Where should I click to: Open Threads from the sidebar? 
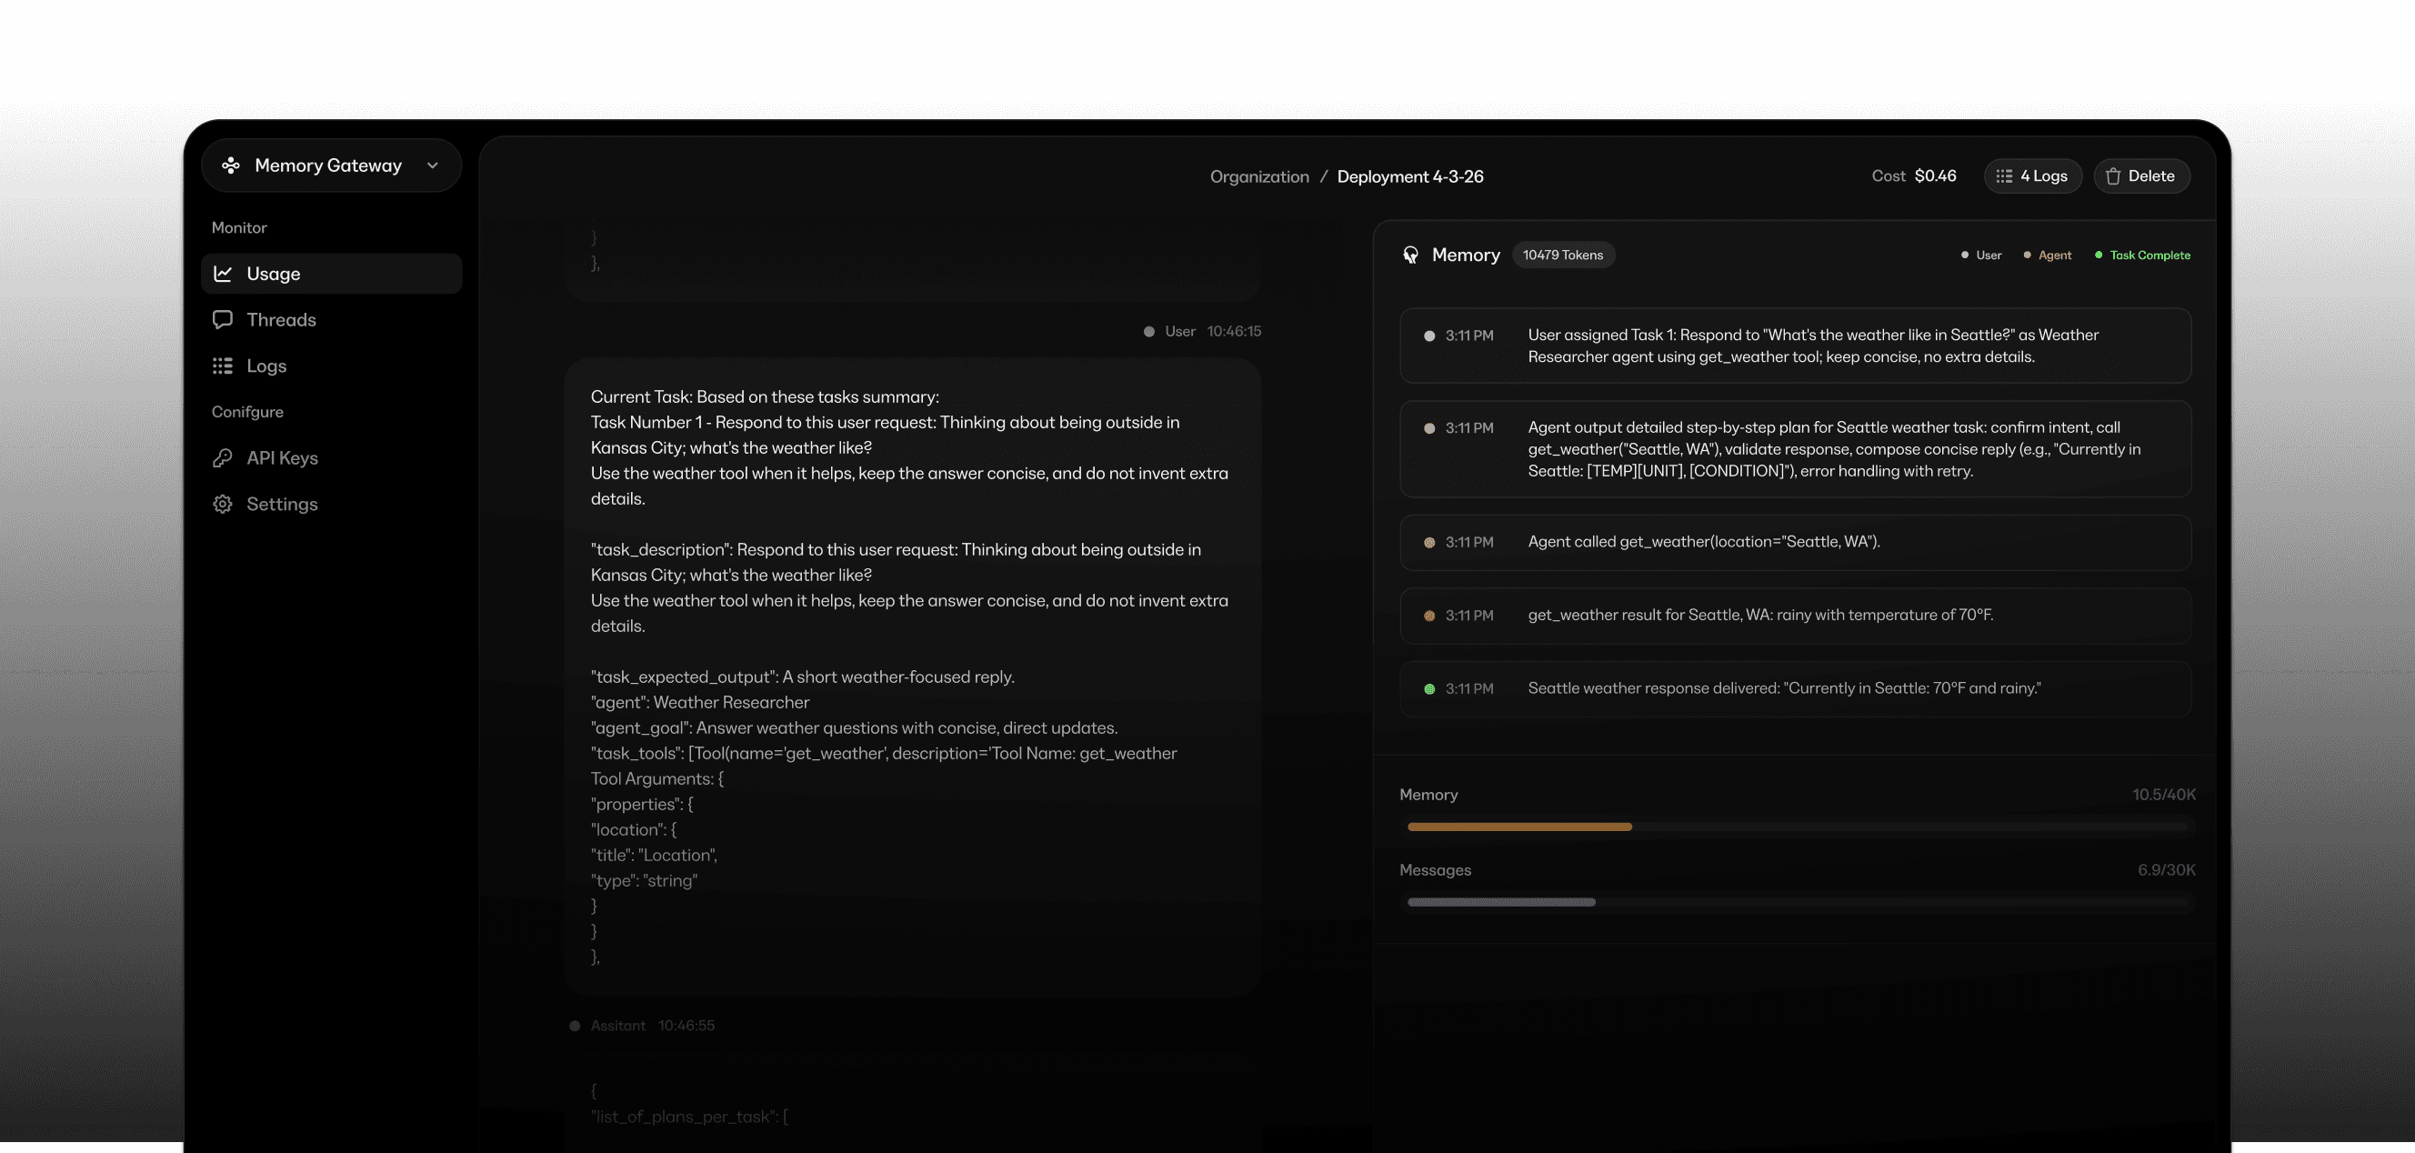tap(280, 320)
